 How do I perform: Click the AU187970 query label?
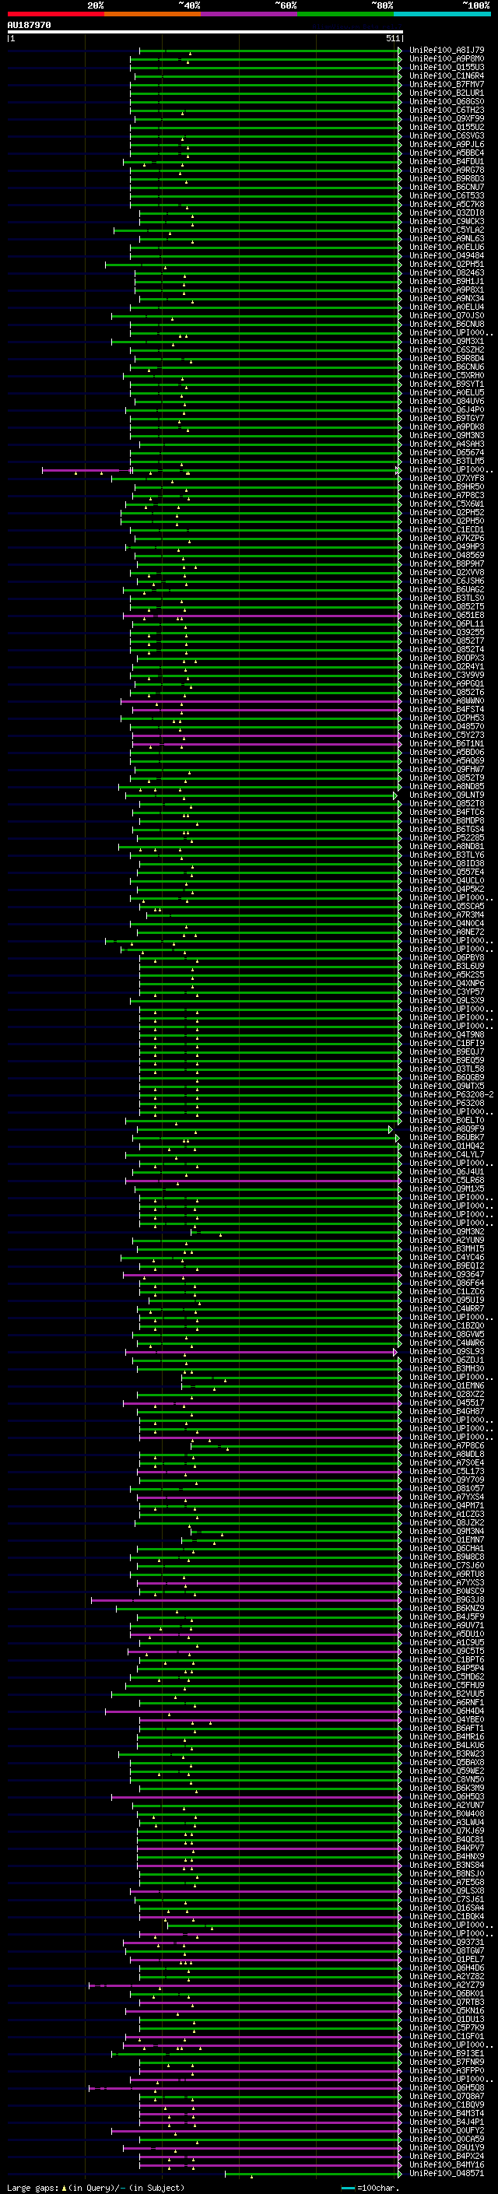[x=29, y=25]
